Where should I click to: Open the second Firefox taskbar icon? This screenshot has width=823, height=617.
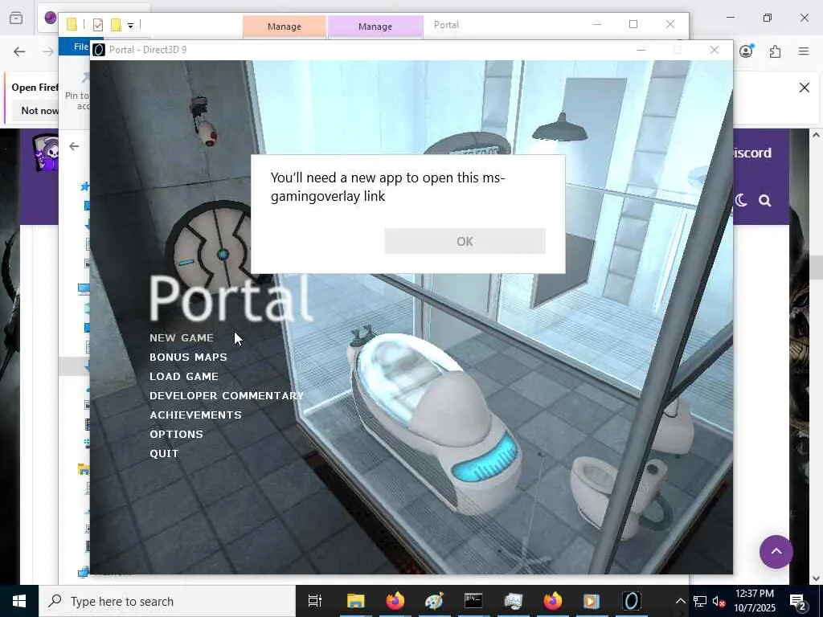553,601
